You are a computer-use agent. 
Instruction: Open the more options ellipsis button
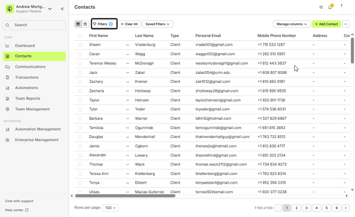[345, 24]
